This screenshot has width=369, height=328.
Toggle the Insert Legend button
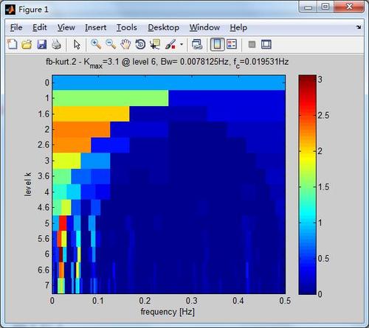[232, 44]
